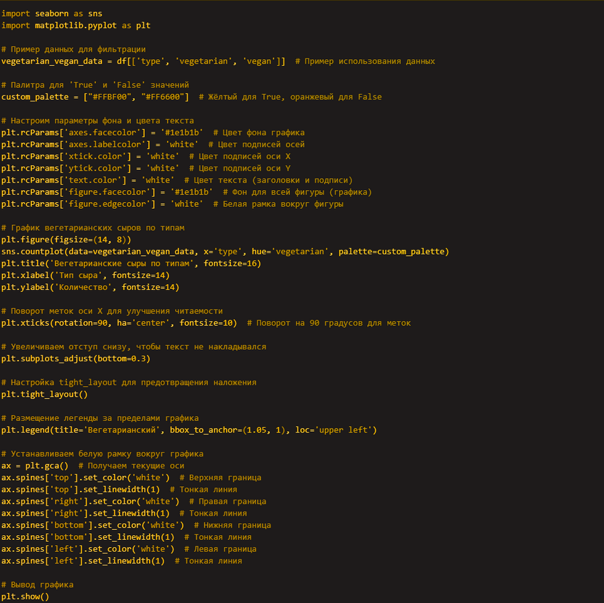Viewport: 604px width, 603px height.
Task: Click the '#FF6600' orange hex color string
Action: [157, 97]
